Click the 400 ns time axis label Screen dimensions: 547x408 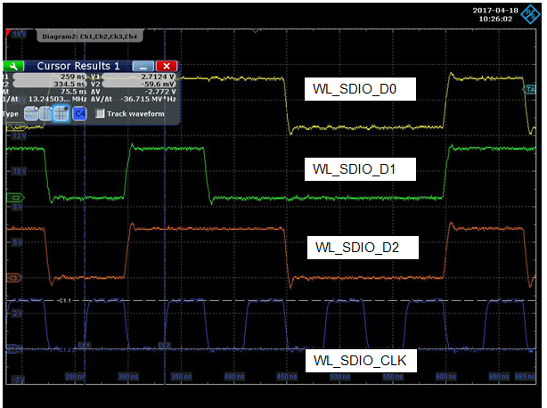pyautogui.click(x=234, y=376)
